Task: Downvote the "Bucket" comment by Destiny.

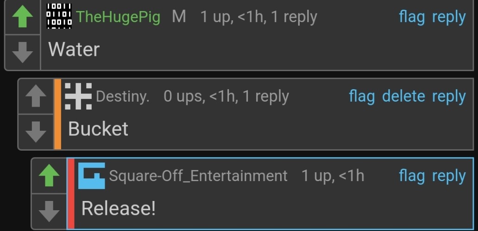Action: point(36,132)
